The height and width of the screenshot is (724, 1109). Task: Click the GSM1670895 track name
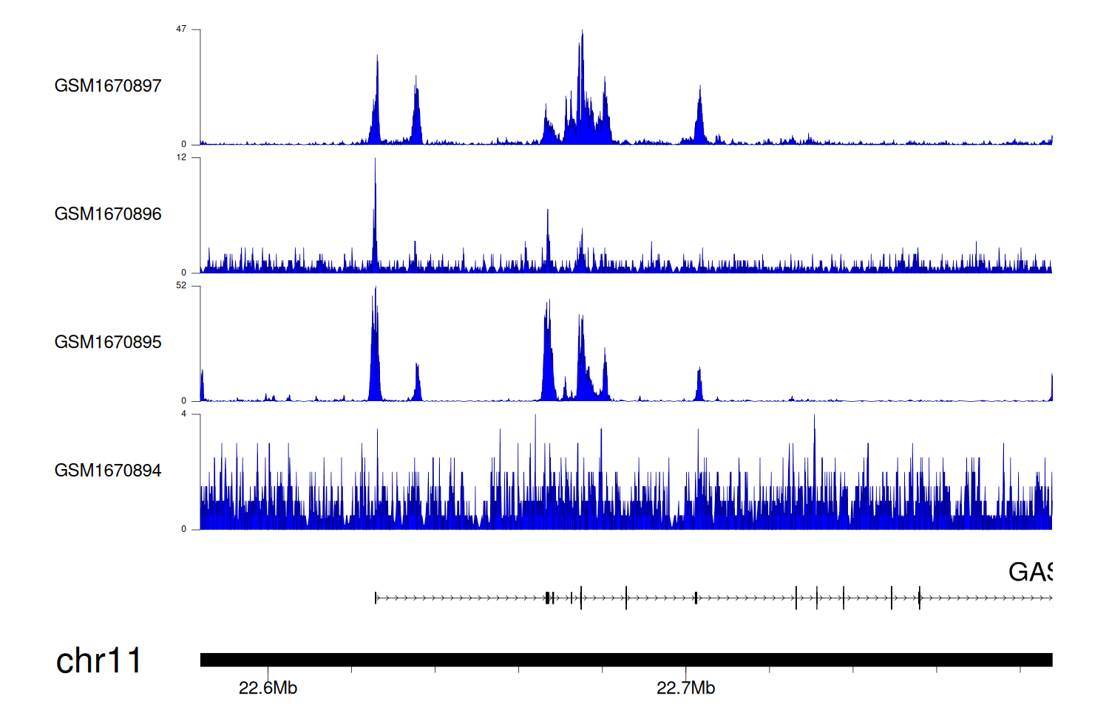[x=108, y=342]
